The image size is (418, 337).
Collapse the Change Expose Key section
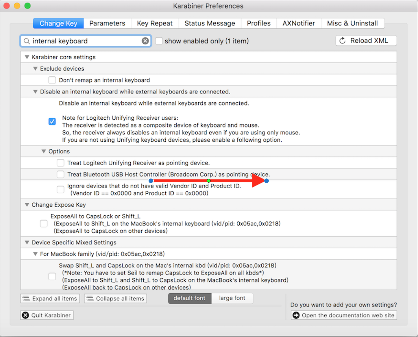coord(27,205)
